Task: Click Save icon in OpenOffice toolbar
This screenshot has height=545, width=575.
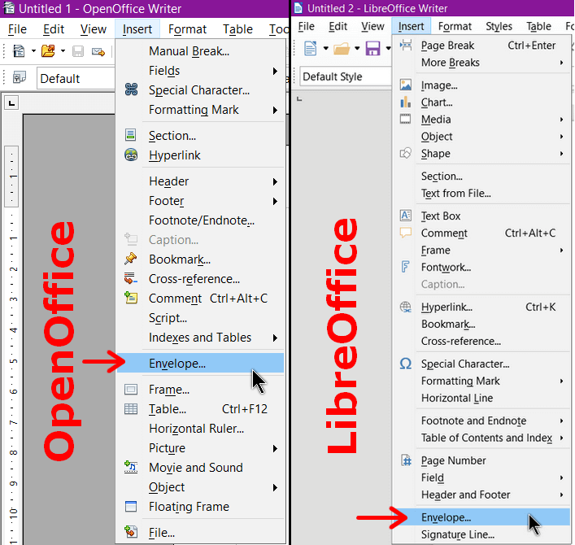Action: [78, 51]
